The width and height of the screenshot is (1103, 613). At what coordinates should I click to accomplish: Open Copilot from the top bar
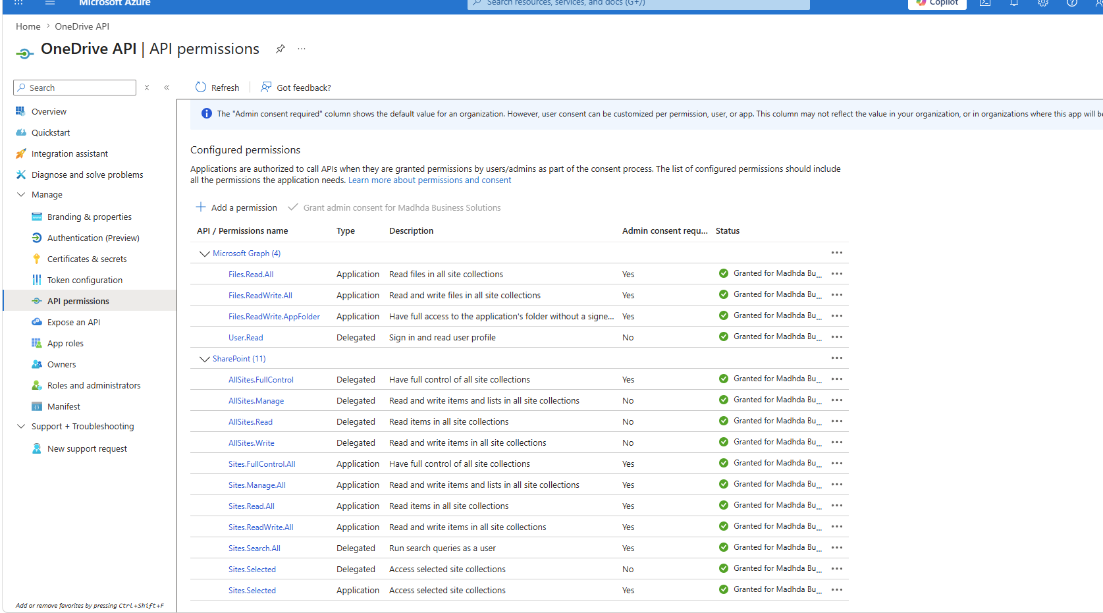pyautogui.click(x=937, y=3)
